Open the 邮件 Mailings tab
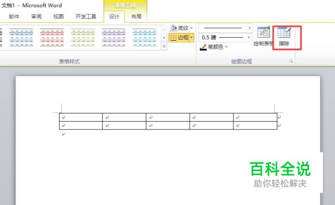The height and width of the screenshot is (205, 335). coord(14,16)
